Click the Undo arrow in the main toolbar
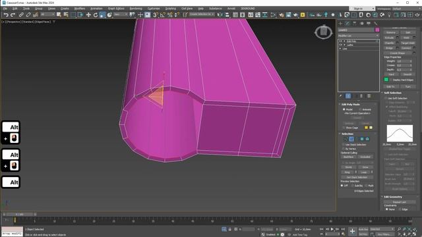 tap(6, 15)
